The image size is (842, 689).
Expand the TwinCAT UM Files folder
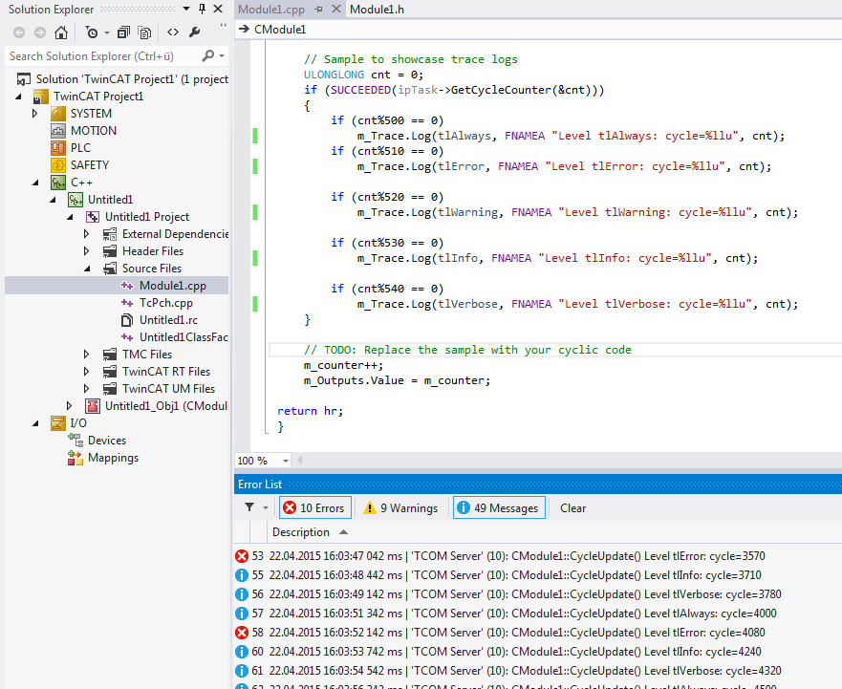point(86,388)
